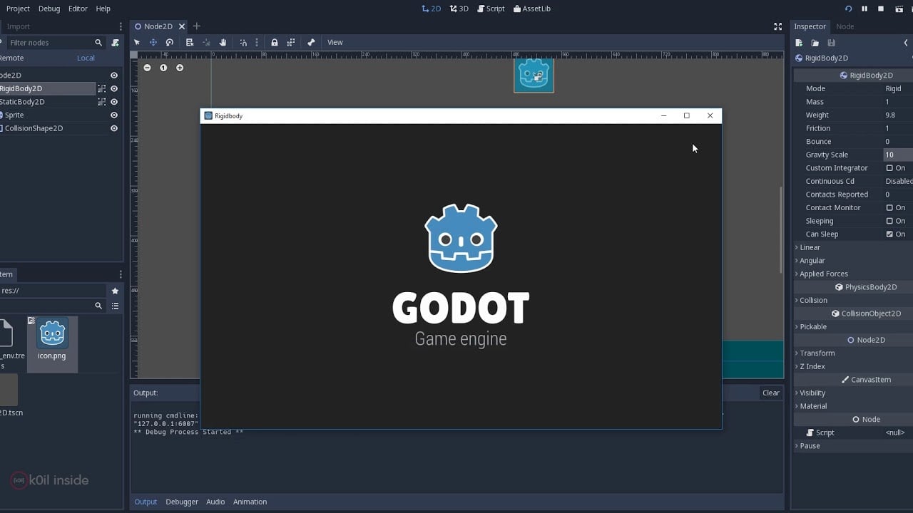Image resolution: width=913 pixels, height=513 pixels.
Task: Open snapping options three-dot menu
Action: click(257, 43)
